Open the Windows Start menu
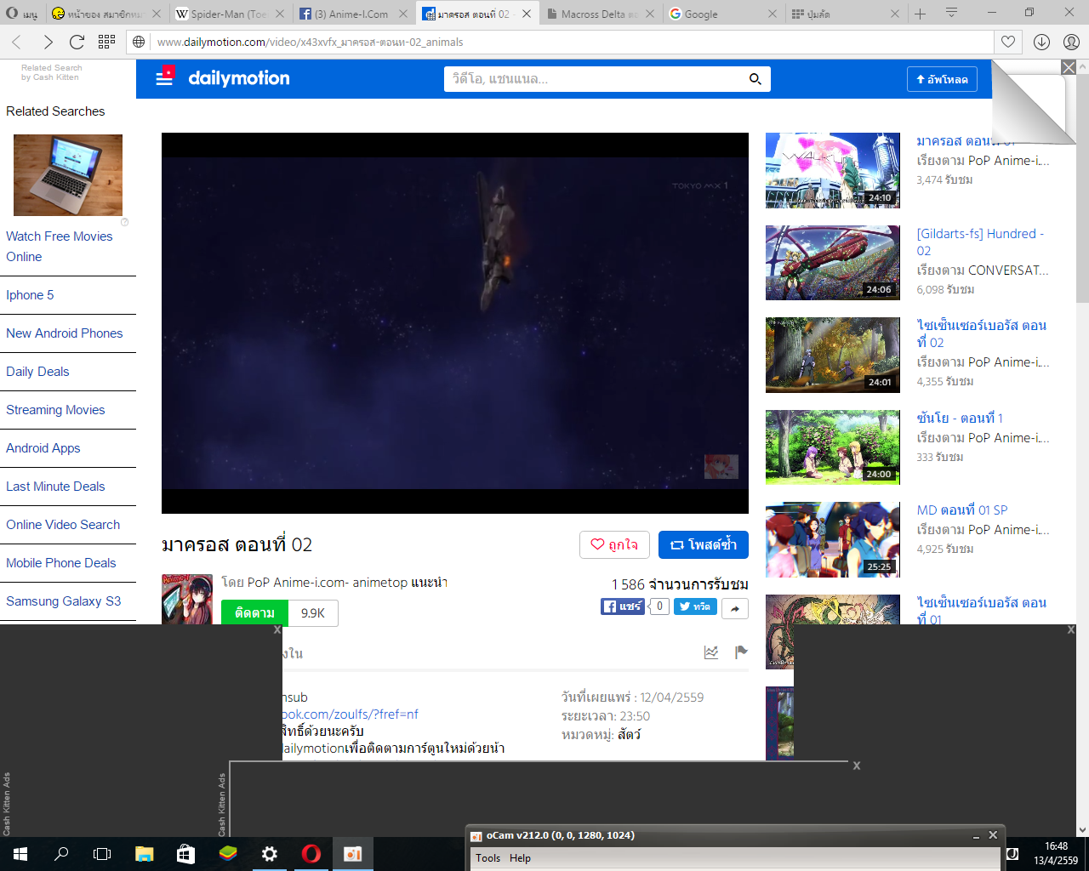The height and width of the screenshot is (871, 1089). pos(20,854)
